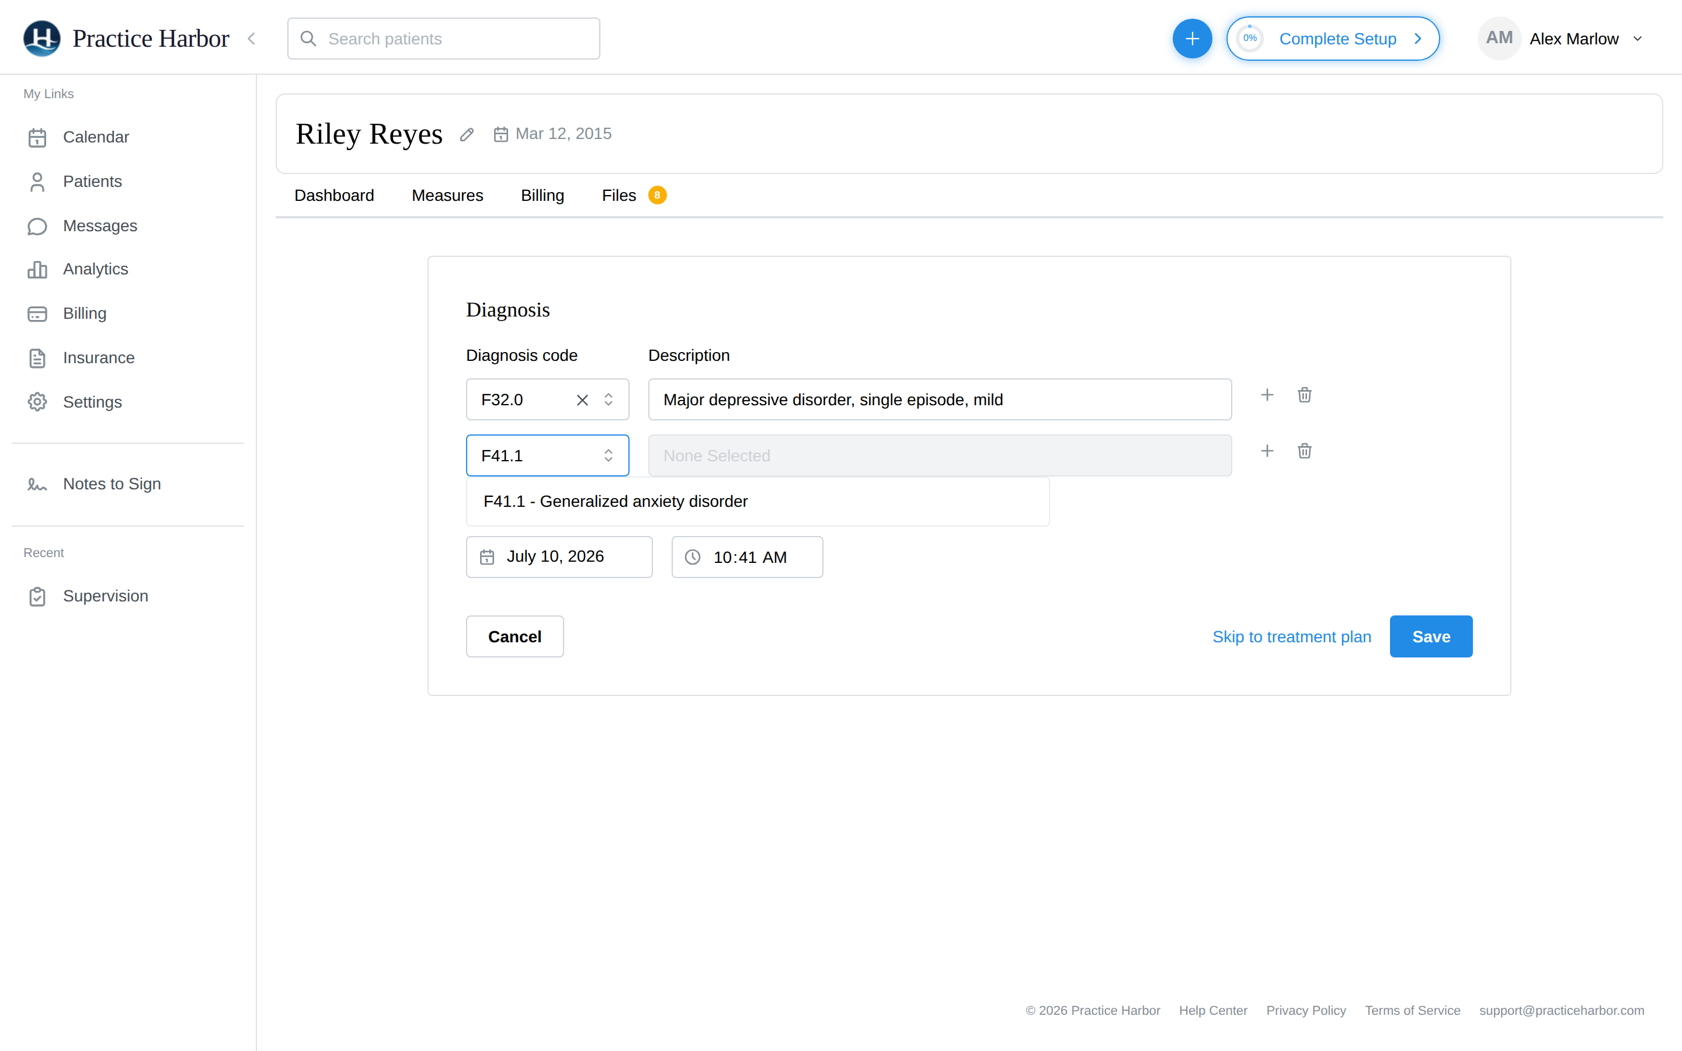
Task: Open Notes to Sign
Action: 112,484
